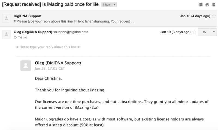
Task: Click Oleg's sender avatar in header
Action: [6, 34]
